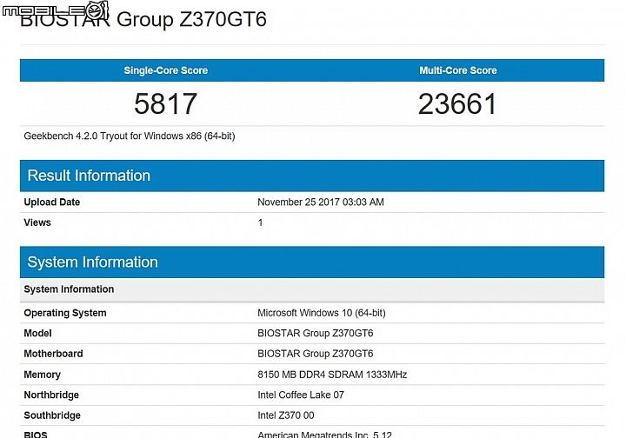Select the Views label

tap(37, 222)
